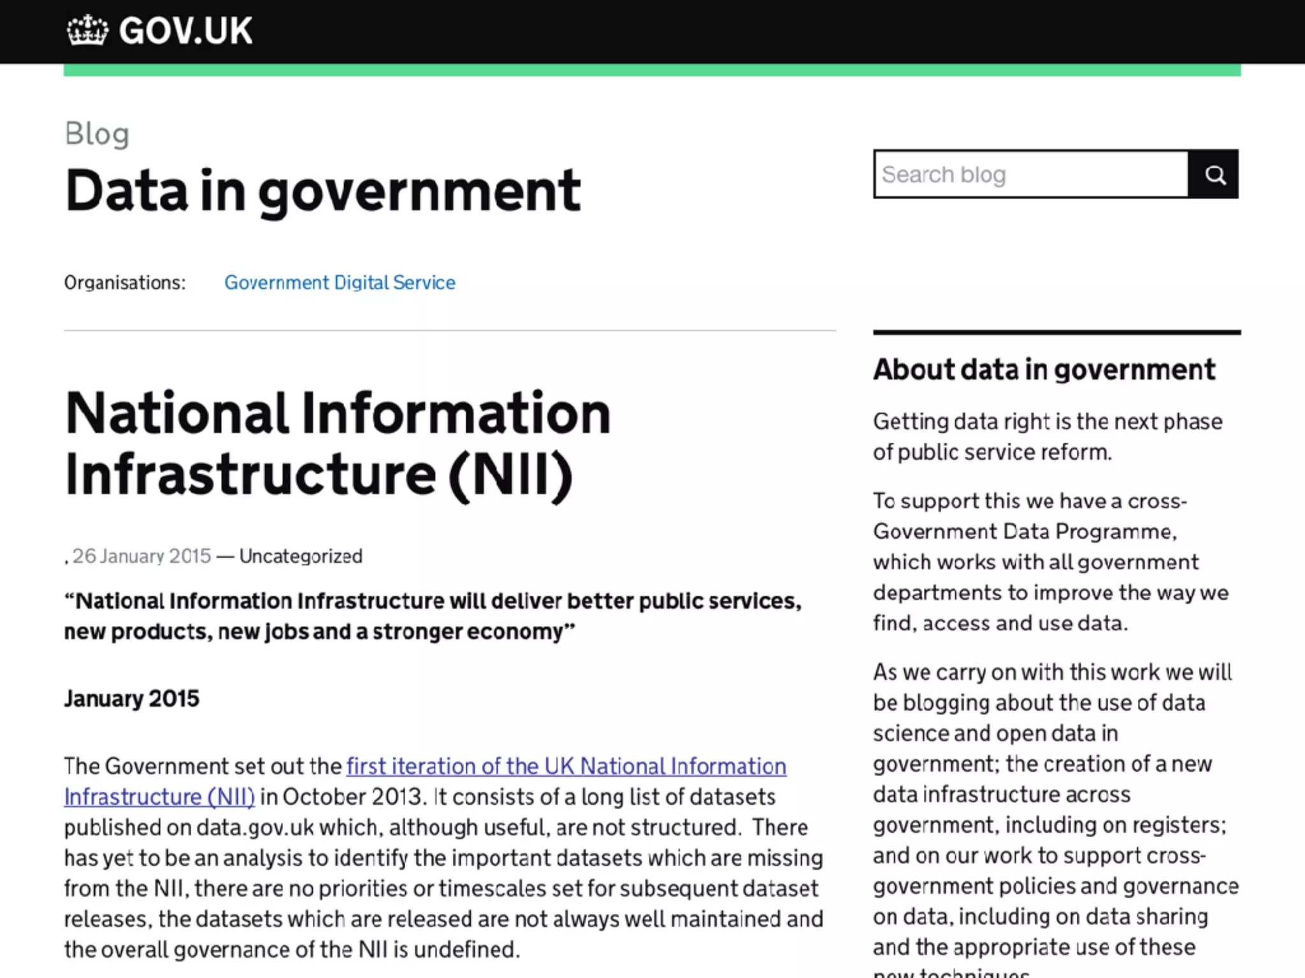Click the 'Infrastructure (NII)' link text

click(x=159, y=797)
